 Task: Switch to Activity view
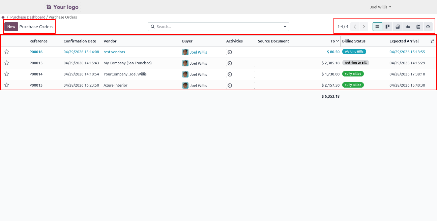pyautogui.click(x=428, y=27)
